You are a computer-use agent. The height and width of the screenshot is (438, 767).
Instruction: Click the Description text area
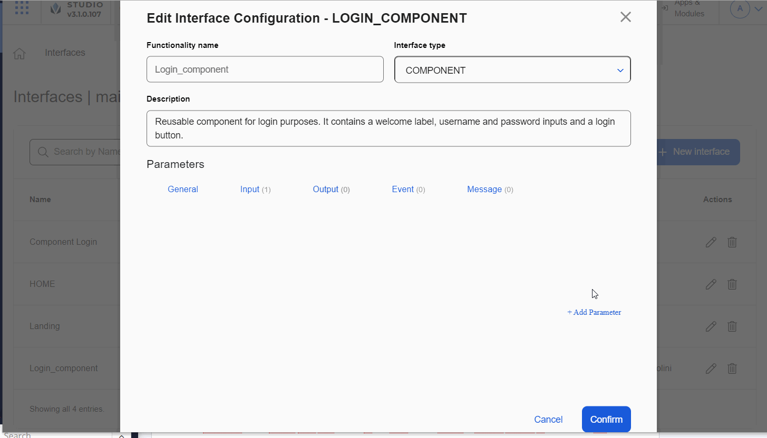click(x=388, y=128)
